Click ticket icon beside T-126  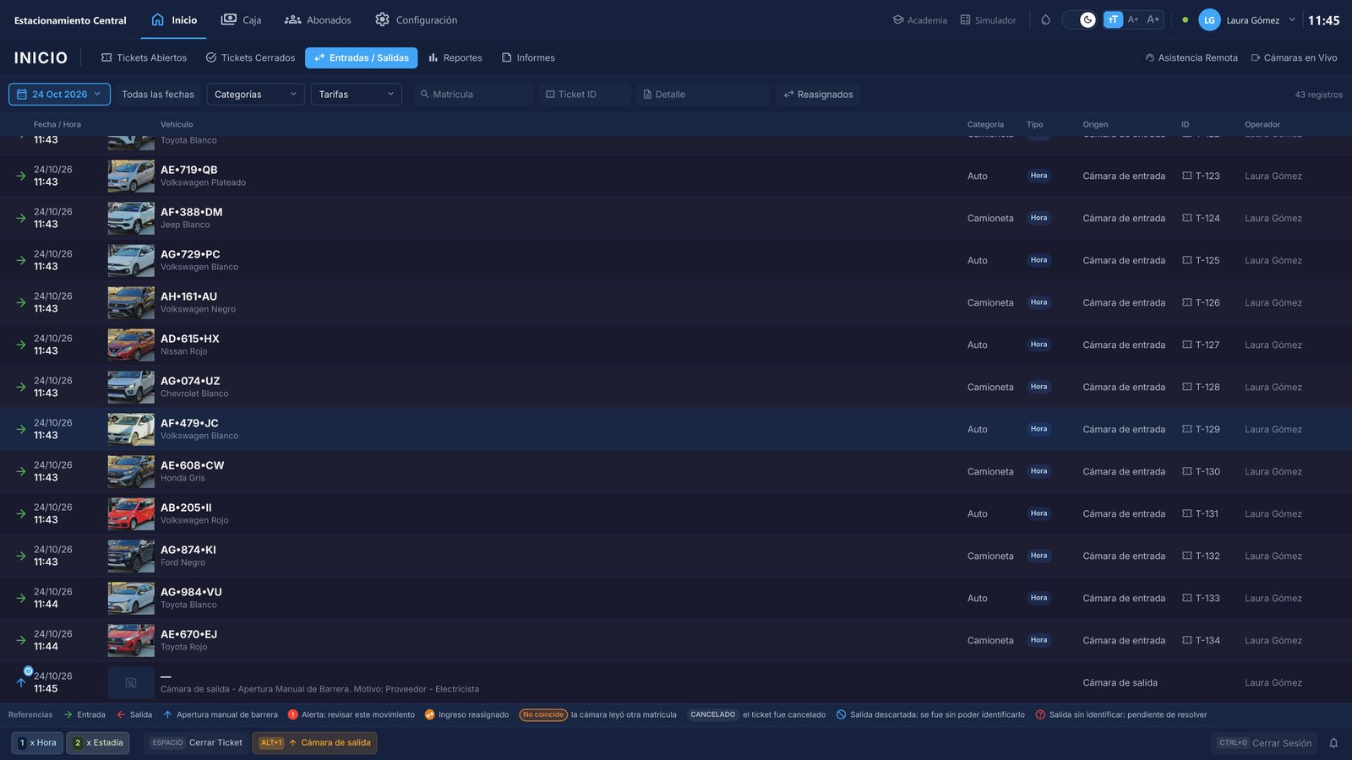(x=1186, y=302)
